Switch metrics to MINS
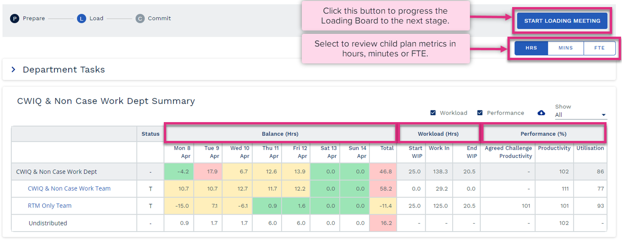 566,48
